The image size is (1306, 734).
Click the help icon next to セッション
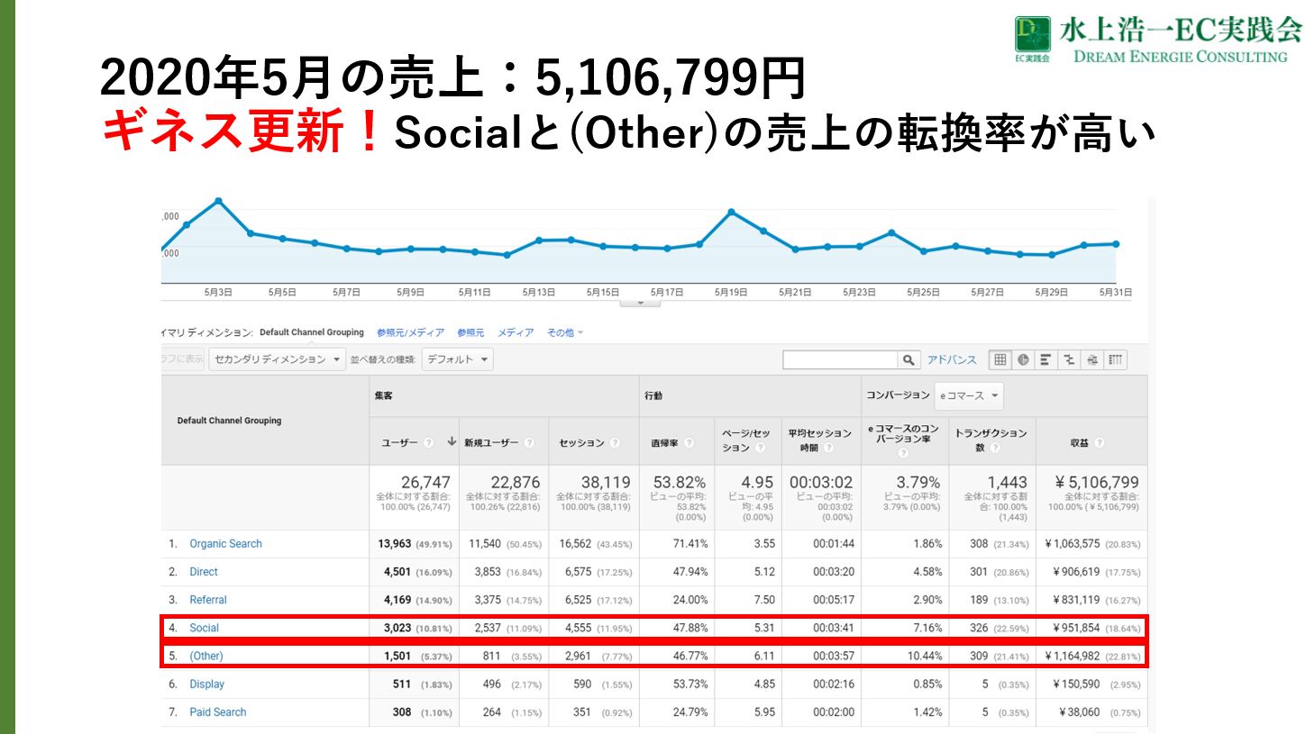pyautogui.click(x=616, y=443)
